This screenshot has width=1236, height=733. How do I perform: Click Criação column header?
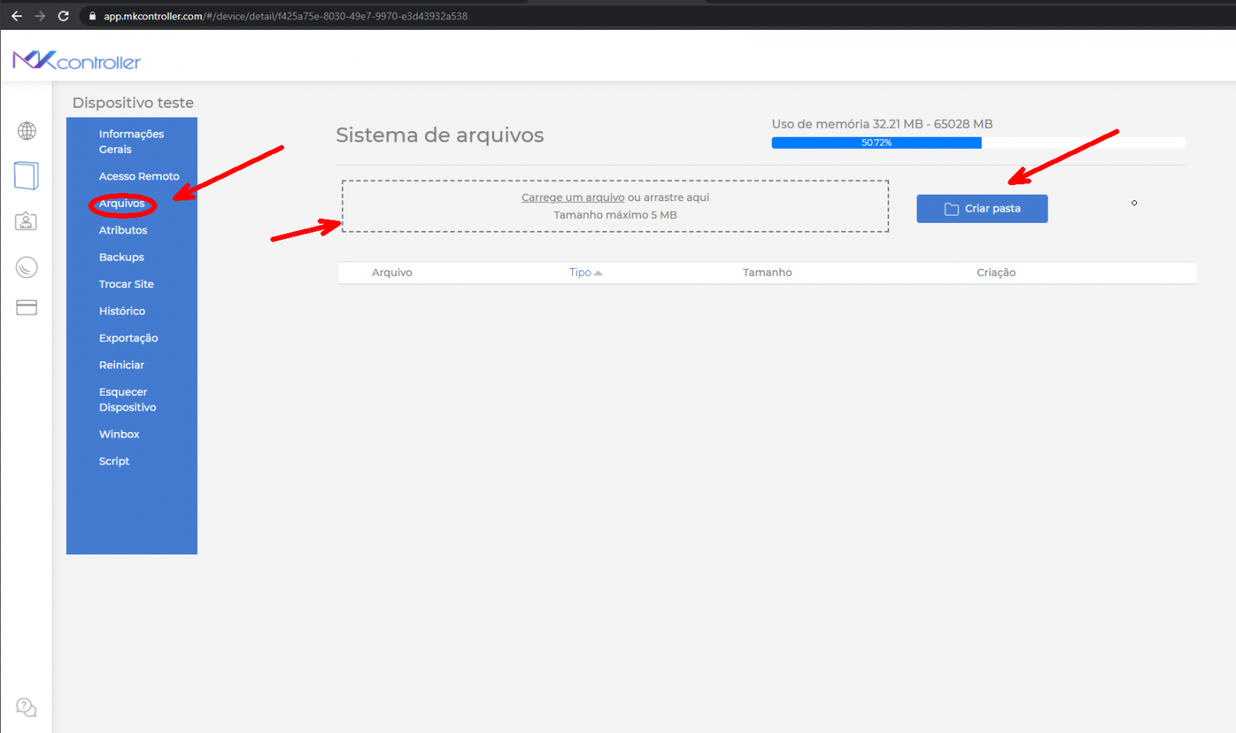coord(995,272)
